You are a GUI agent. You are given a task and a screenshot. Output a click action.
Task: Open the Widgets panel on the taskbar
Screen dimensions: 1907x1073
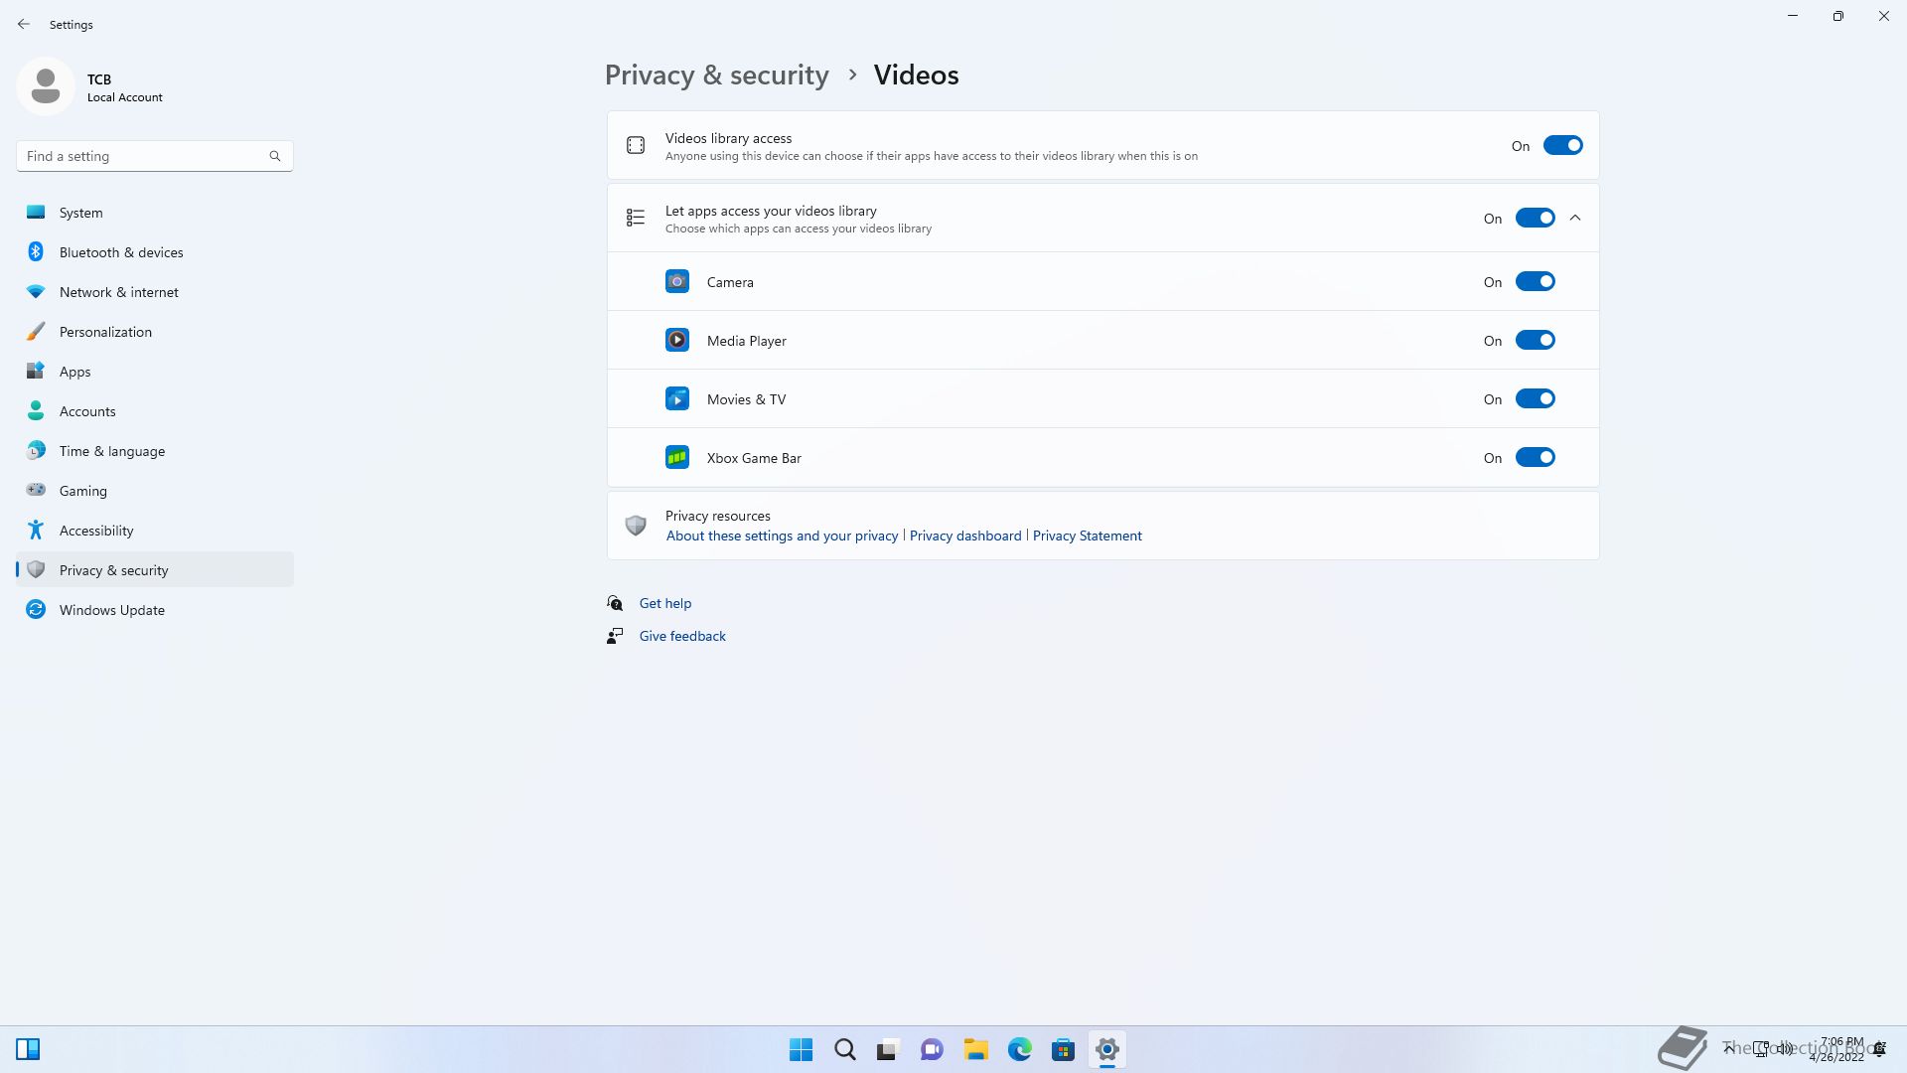point(28,1049)
